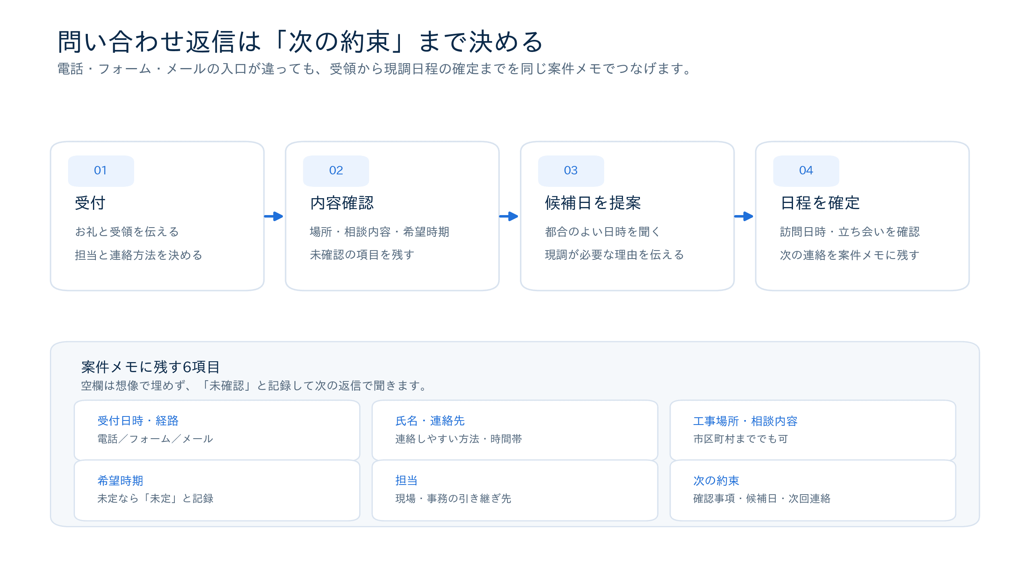The height and width of the screenshot is (580, 1031).
Task: Click the line お礼と受領を伝える
Action: click(x=127, y=232)
